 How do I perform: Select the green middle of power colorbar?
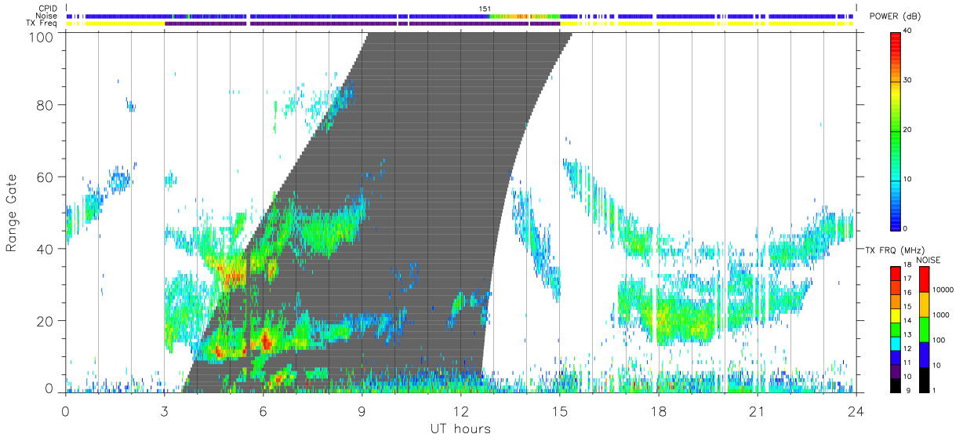[896, 130]
